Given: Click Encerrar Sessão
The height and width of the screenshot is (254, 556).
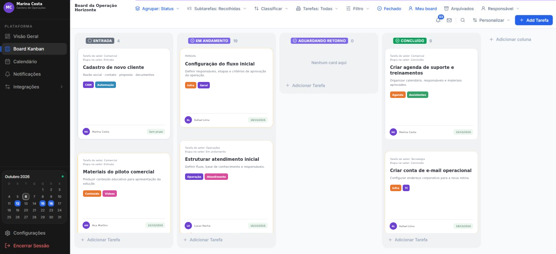Looking at the screenshot, I should tap(34, 245).
